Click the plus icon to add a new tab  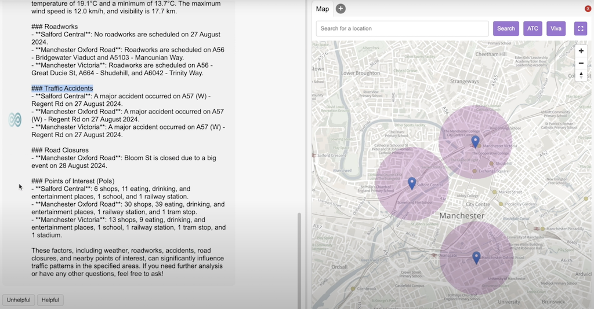coord(341,9)
